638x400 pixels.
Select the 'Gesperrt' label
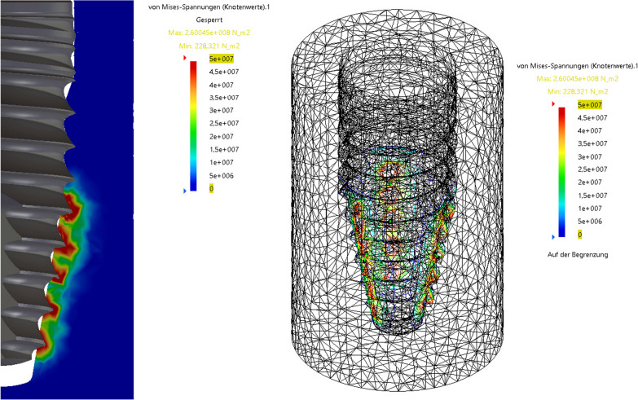[209, 20]
